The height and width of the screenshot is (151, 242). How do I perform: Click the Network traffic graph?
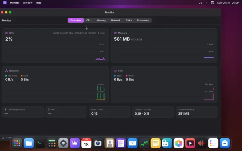[x=55, y=92]
